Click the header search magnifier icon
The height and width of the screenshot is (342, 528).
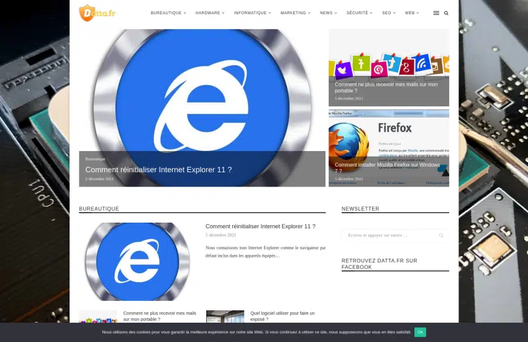tap(446, 13)
